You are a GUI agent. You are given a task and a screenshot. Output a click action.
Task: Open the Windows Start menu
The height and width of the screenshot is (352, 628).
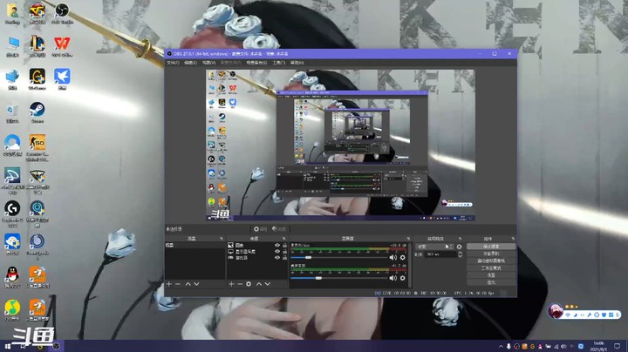point(7,346)
